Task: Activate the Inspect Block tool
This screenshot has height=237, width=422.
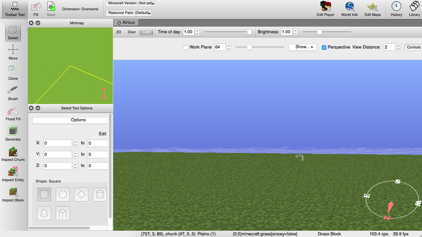Action: tap(13, 194)
